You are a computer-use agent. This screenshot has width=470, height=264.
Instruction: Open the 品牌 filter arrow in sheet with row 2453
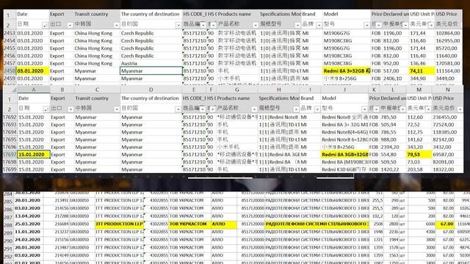tap(319, 25)
